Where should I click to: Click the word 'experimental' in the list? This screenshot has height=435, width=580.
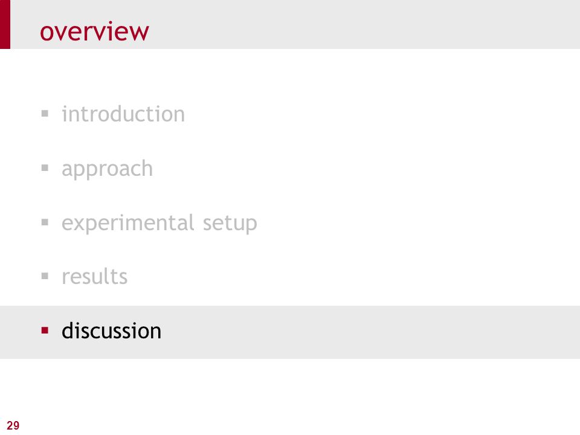click(128, 224)
